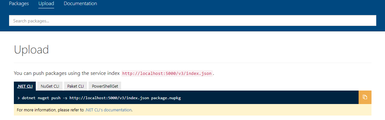Click the Upload page heading
Viewport: 385px width, 120px height.
coord(31,50)
